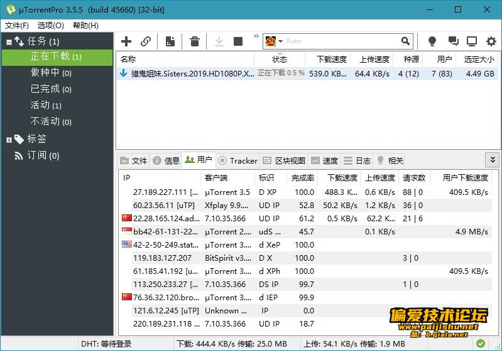Open the 选项(O) menu
The height and width of the screenshot is (351, 502).
click(x=51, y=26)
